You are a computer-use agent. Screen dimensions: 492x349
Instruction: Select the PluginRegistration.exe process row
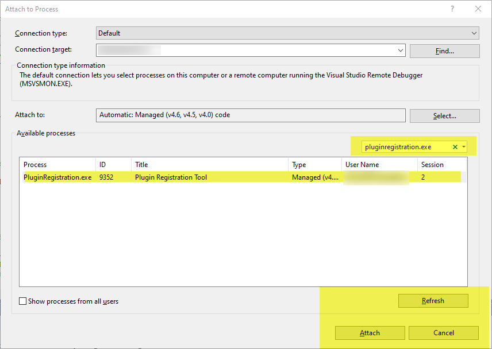click(x=242, y=177)
